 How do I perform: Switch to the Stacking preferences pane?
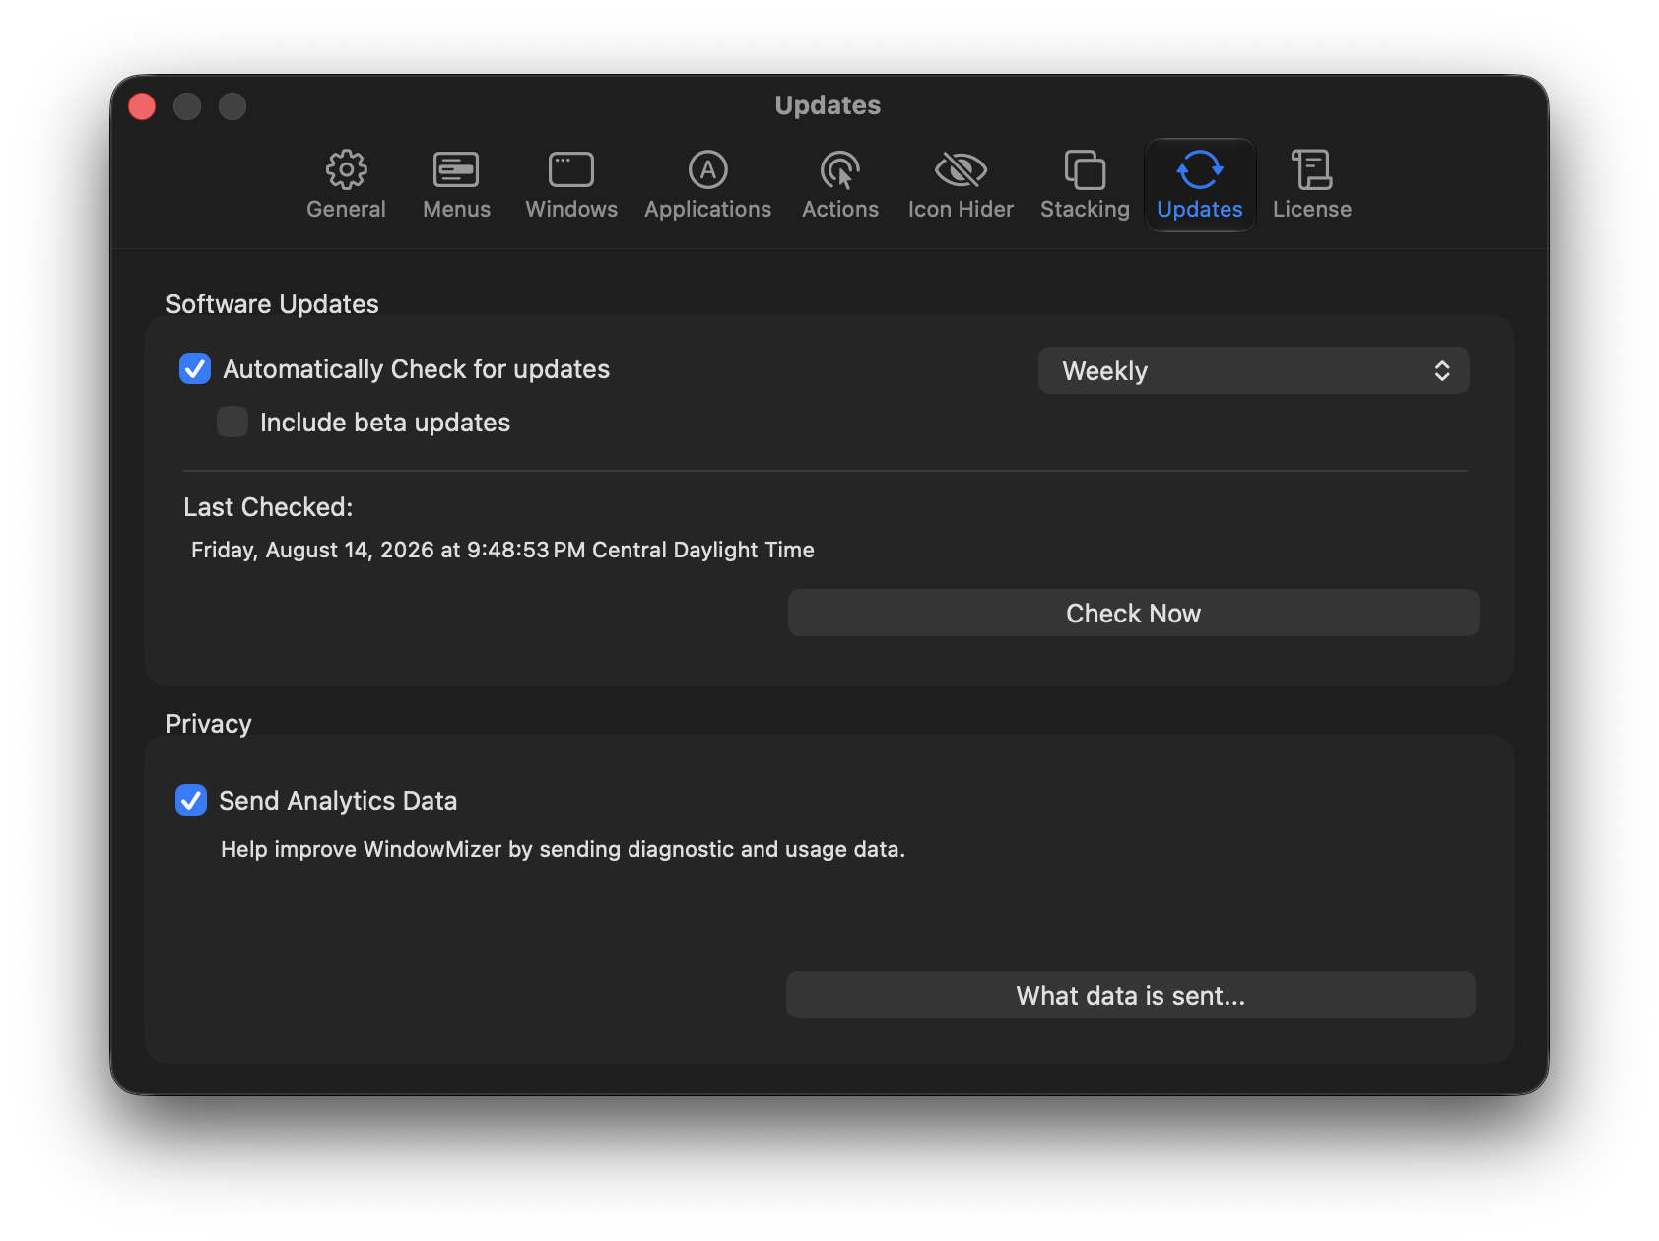1085,184
